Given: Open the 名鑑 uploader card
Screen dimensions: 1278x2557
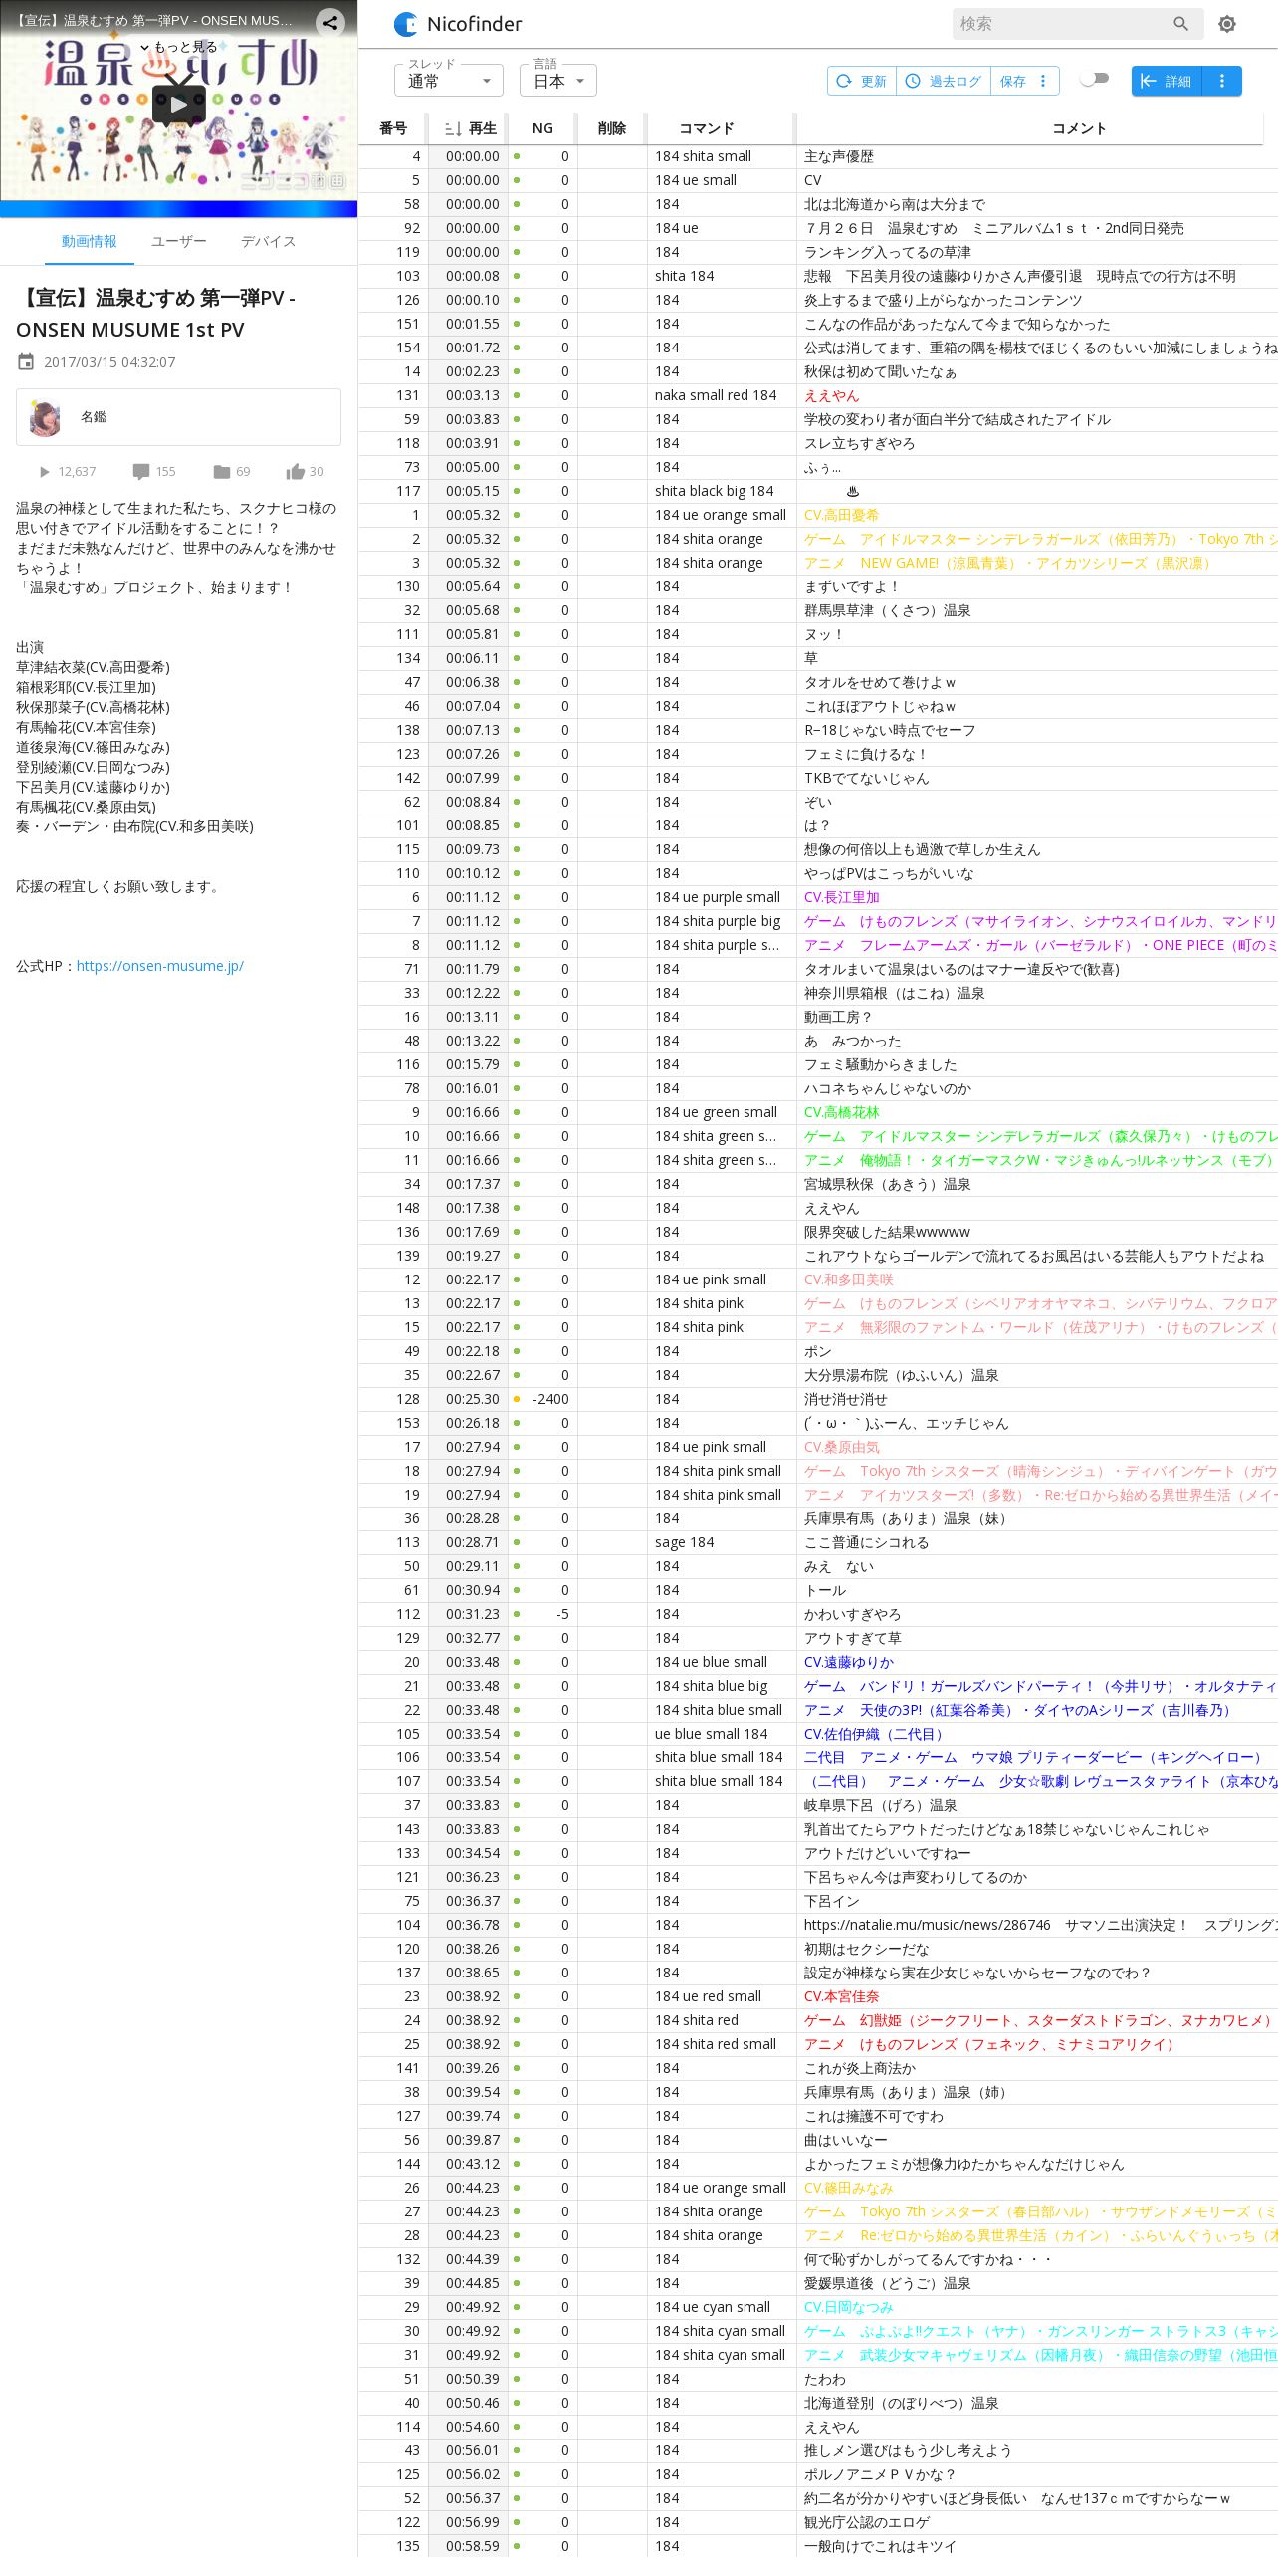Looking at the screenshot, I should point(178,417).
